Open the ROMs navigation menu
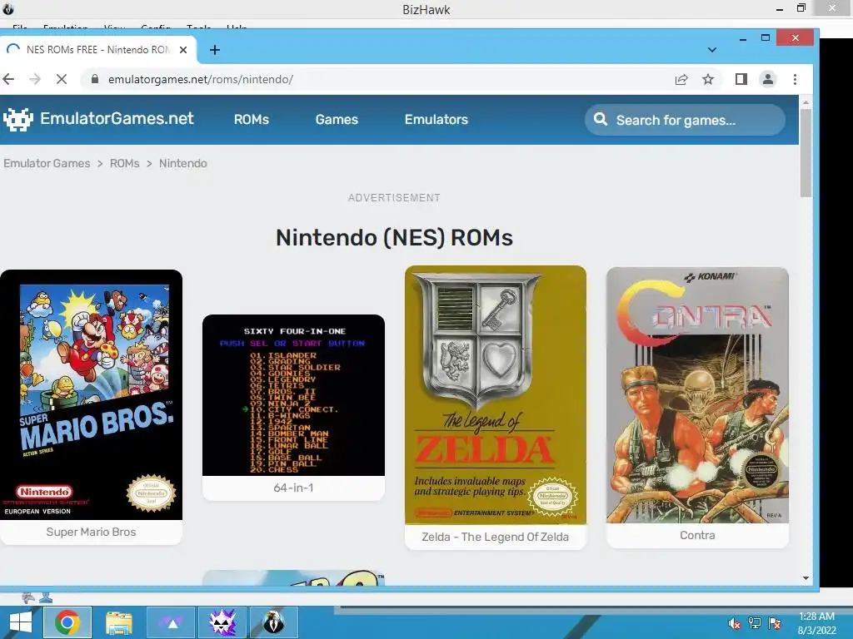 (x=252, y=120)
